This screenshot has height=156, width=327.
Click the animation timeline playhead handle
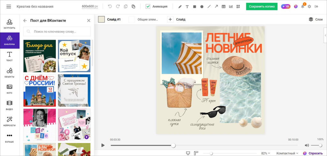click(173, 145)
